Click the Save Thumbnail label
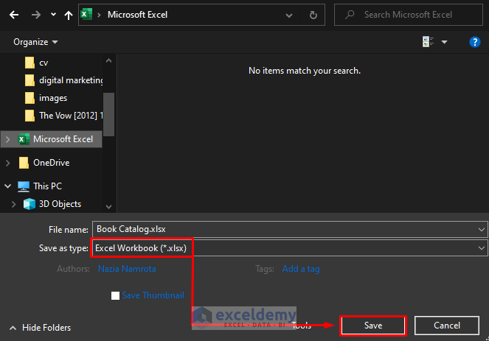 [x=153, y=295]
